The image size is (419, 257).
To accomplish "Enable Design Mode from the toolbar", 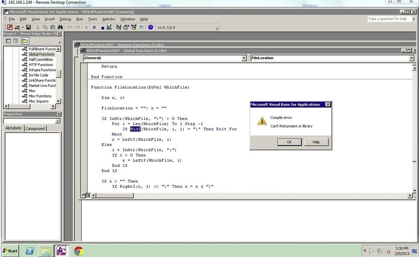I will (109, 27).
